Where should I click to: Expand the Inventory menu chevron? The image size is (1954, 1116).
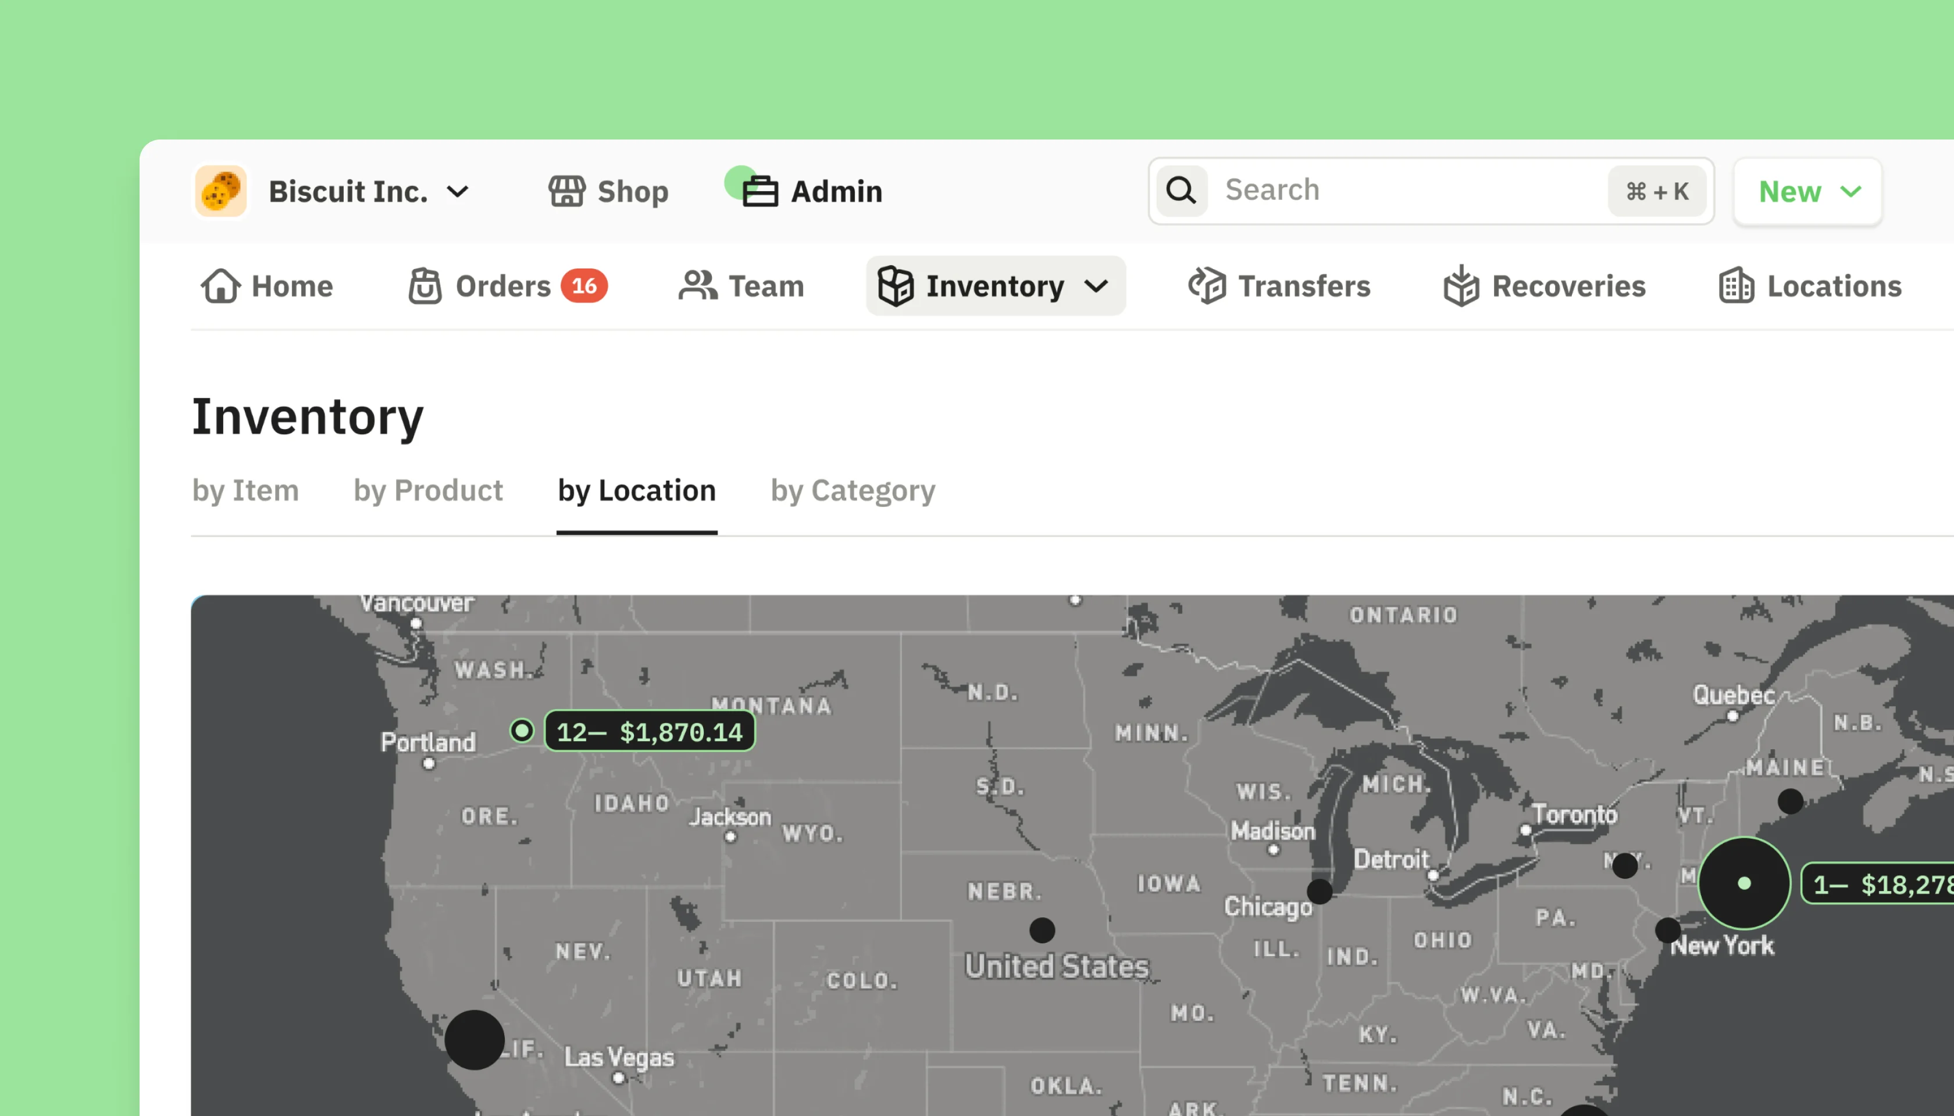pos(1097,286)
